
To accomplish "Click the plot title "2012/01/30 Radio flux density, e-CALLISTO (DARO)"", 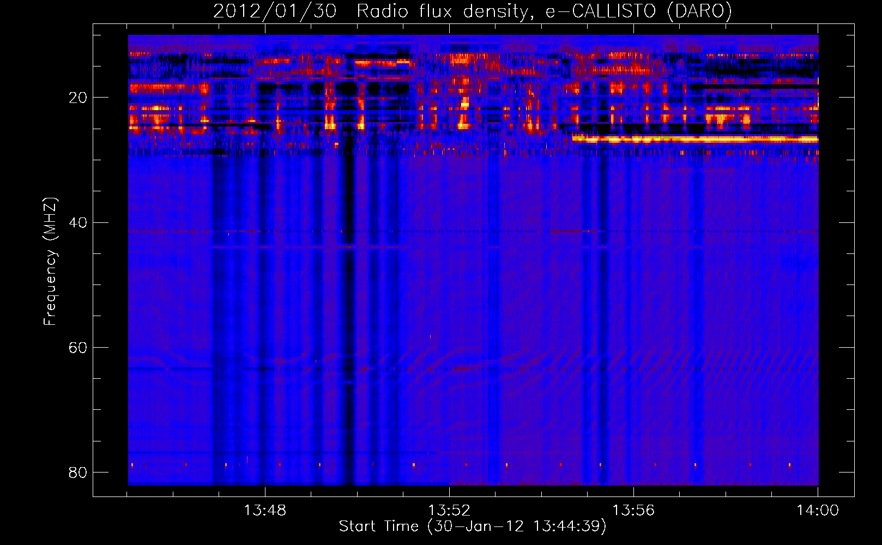I will 472,11.
